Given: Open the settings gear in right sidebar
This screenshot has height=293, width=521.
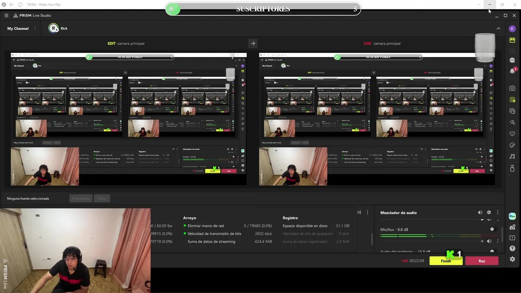Looking at the screenshot, I should tap(512, 259).
